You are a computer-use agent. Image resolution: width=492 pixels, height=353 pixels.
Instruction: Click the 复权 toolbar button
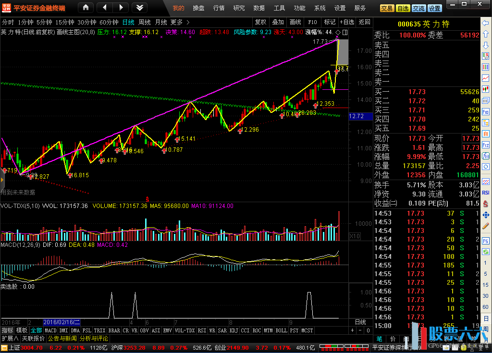tap(261, 22)
